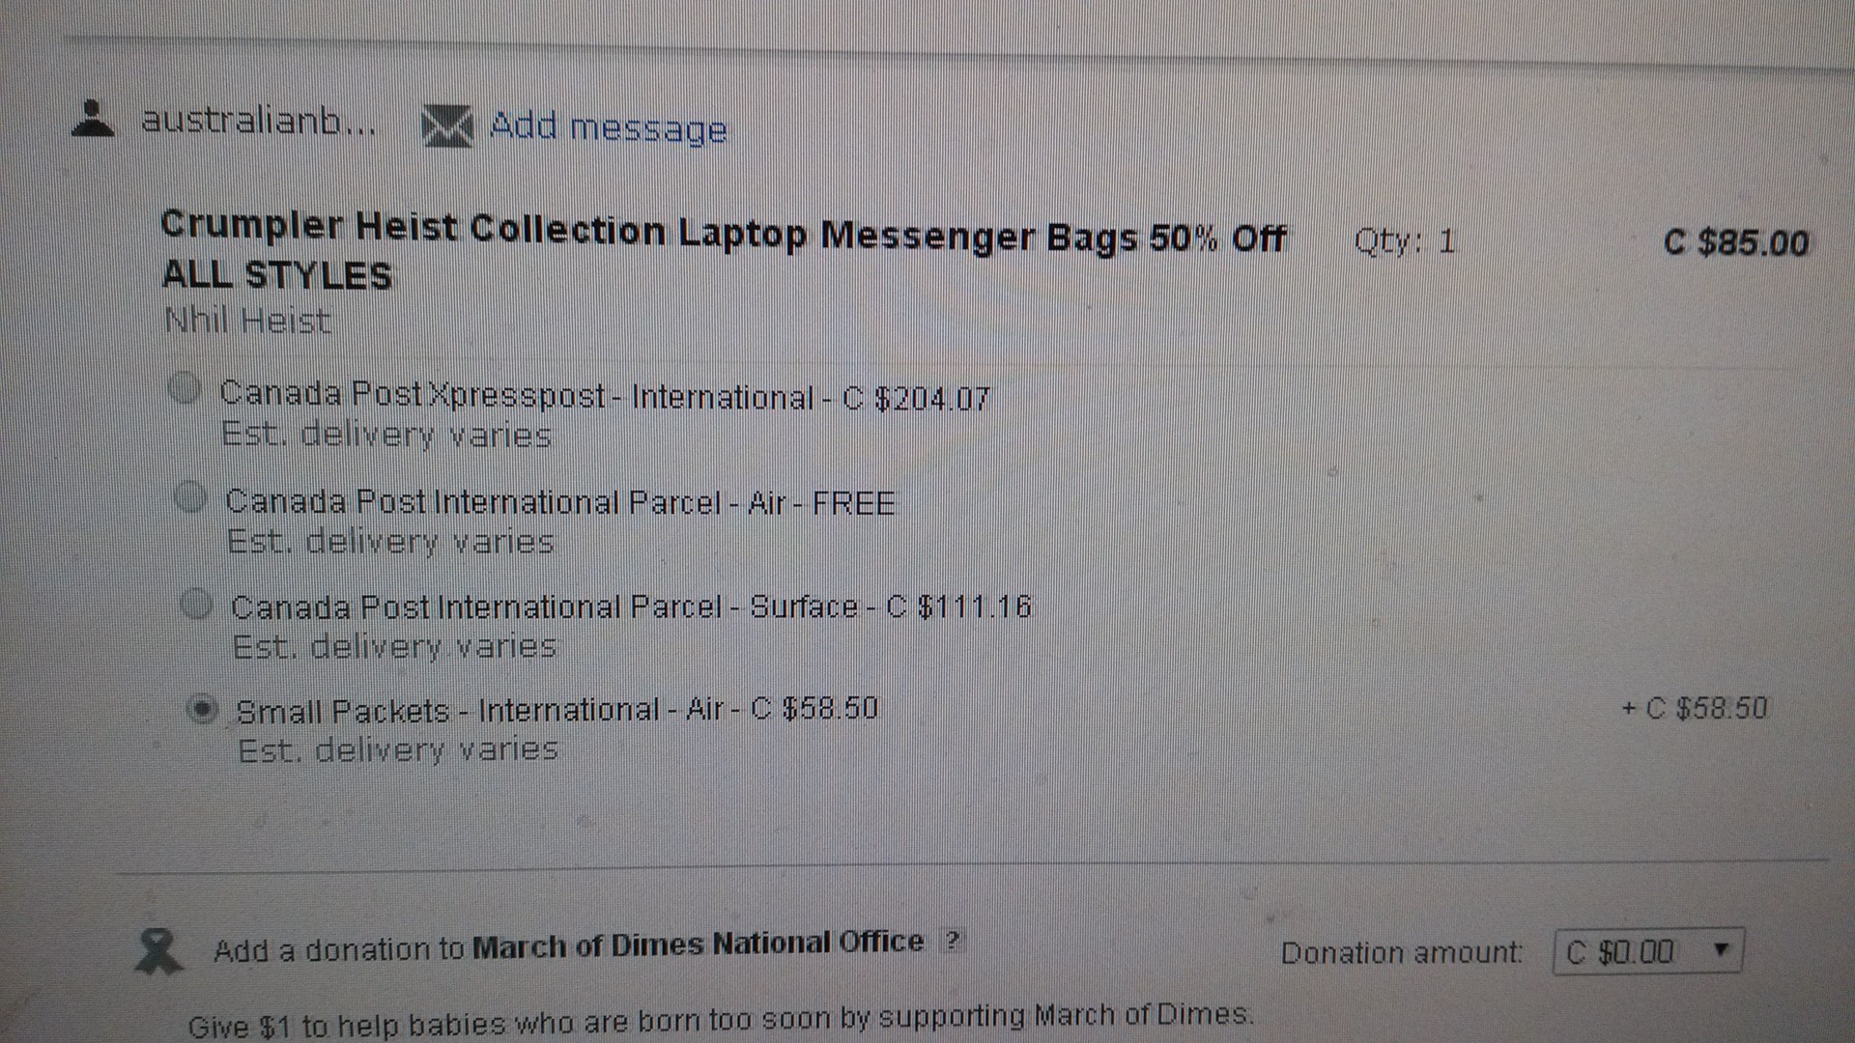The width and height of the screenshot is (1855, 1043).
Task: Choose International Parcel Air FREE radio button
Action: tap(190, 497)
